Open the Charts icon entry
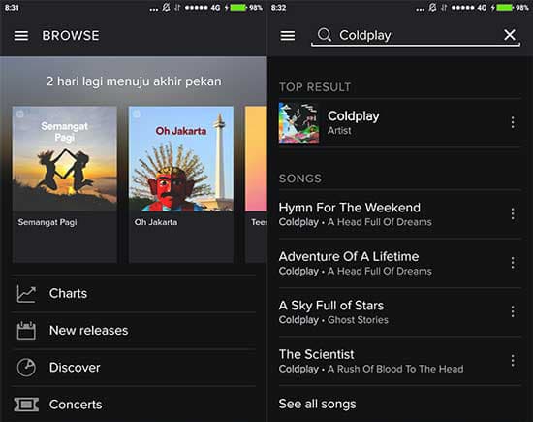 (x=26, y=294)
